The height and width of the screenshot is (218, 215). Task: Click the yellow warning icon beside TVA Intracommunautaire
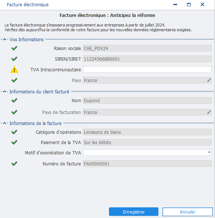[14, 69]
